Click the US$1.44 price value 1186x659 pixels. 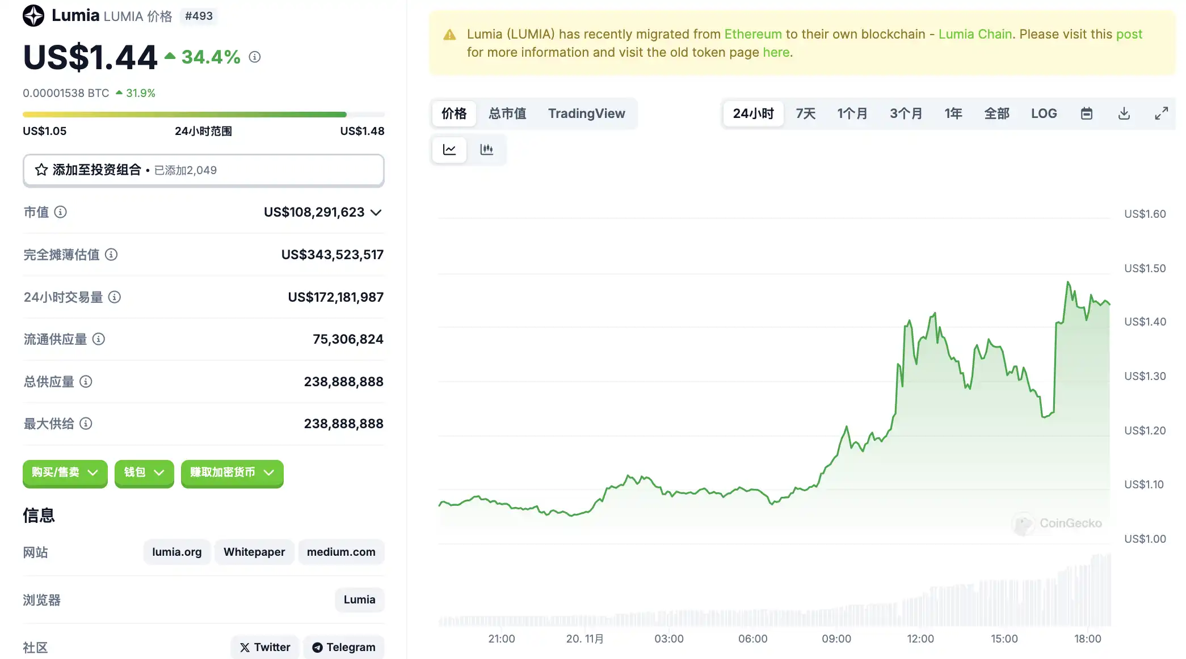tap(90, 57)
